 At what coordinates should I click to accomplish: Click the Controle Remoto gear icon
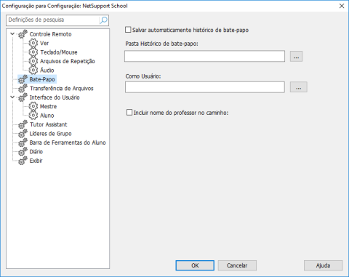click(23, 34)
